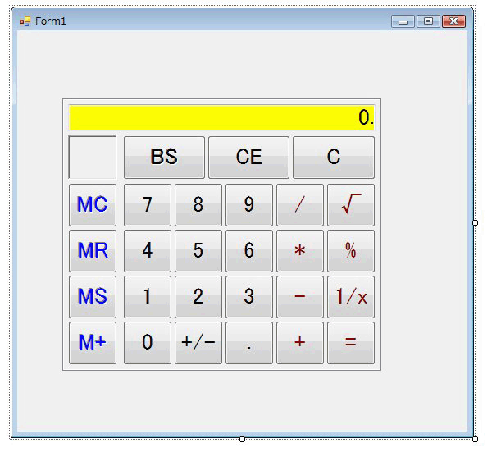Click the C clear button
The width and height of the screenshot is (492, 457).
pyautogui.click(x=334, y=158)
